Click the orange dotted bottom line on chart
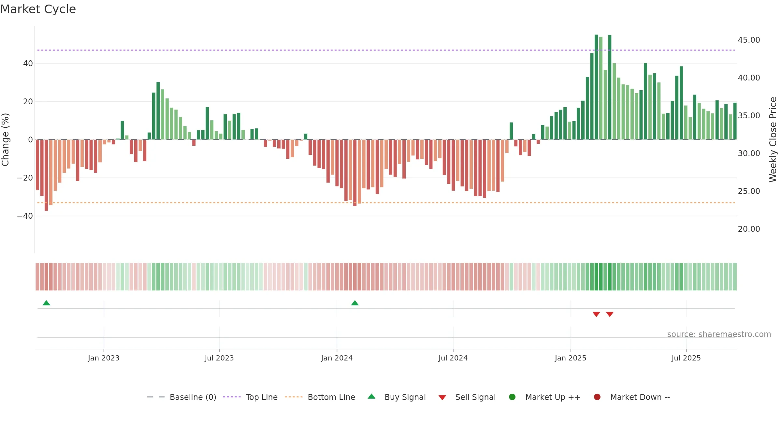The image size is (782, 440). point(386,203)
